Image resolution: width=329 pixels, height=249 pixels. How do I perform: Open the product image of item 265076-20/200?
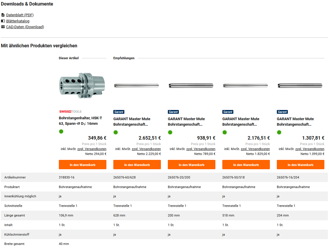tap(191, 86)
